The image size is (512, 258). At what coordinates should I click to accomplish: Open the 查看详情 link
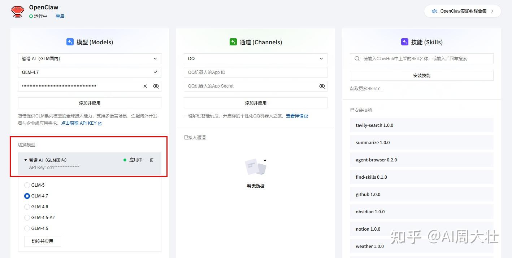click(x=297, y=116)
